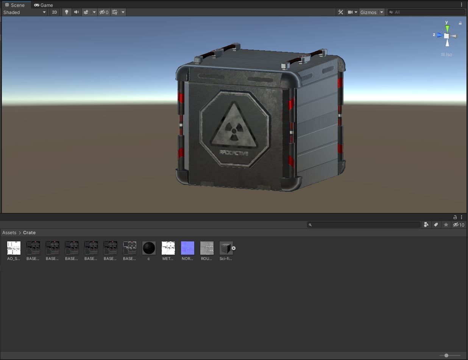Open the Shaded draw mode dropdown
Image resolution: width=468 pixels, height=360 pixels.
coord(25,12)
